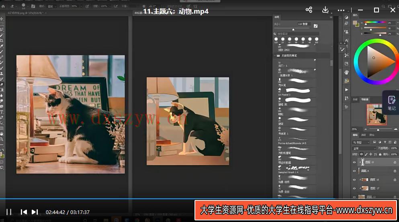Toggle the lock icon on 图层 16

(x=395, y=180)
